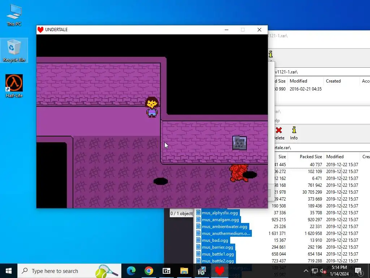Click the gray wall plaque in Undertale

240,143
